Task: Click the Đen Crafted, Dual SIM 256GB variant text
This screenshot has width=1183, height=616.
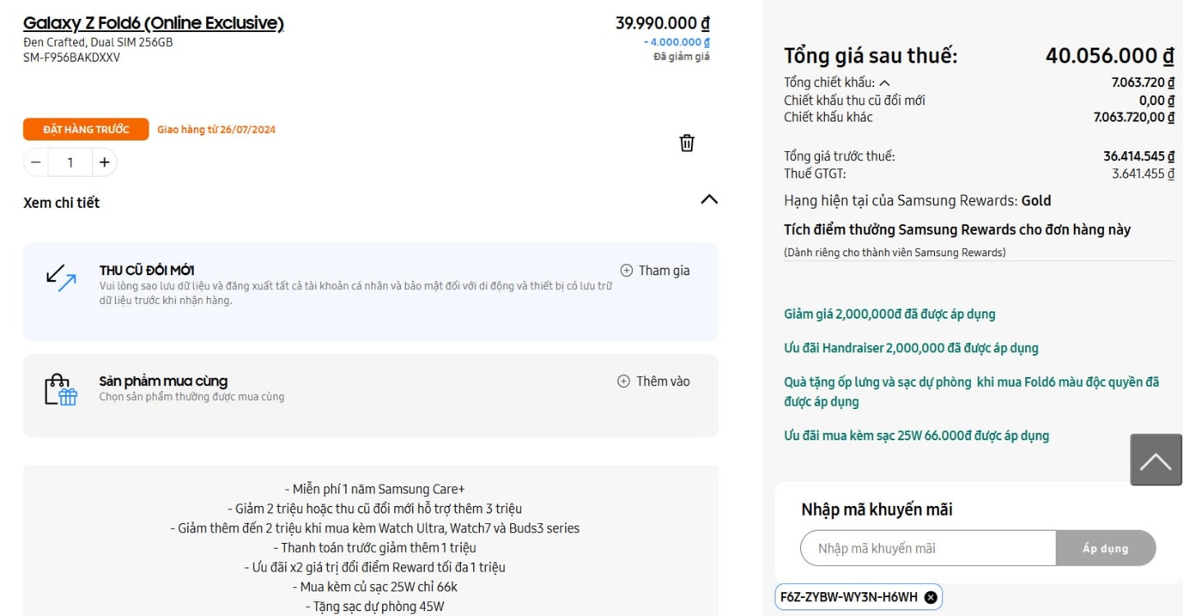Action: (x=99, y=42)
